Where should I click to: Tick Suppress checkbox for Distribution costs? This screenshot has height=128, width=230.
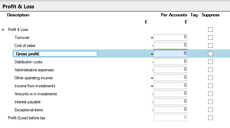point(211,62)
